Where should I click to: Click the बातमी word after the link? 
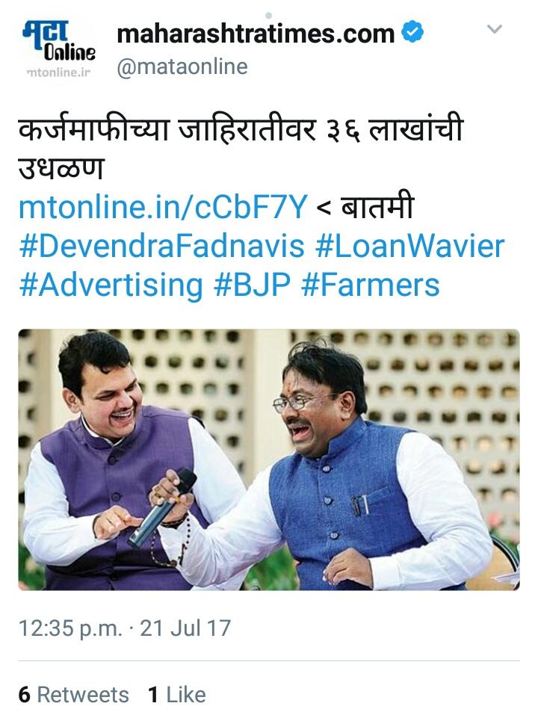pos(378,207)
